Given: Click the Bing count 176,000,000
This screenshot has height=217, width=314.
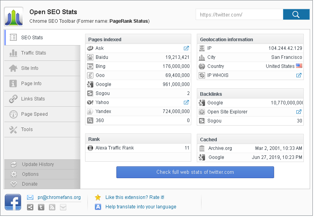Looking at the screenshot, I should [x=176, y=66].
